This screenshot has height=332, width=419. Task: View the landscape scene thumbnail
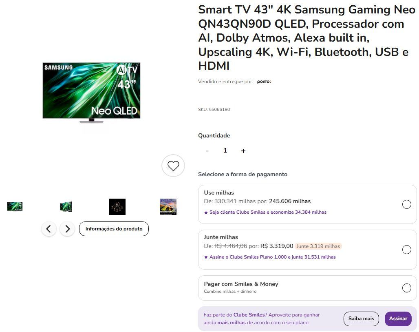point(168,207)
